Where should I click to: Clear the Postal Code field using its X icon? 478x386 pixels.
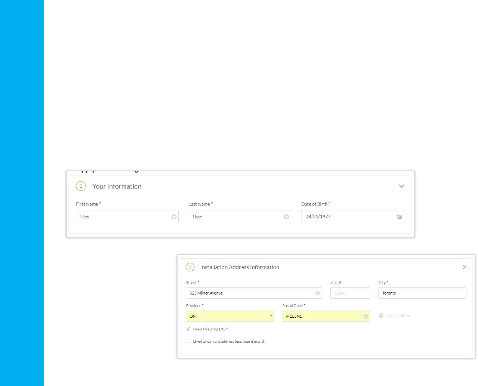tap(365, 317)
